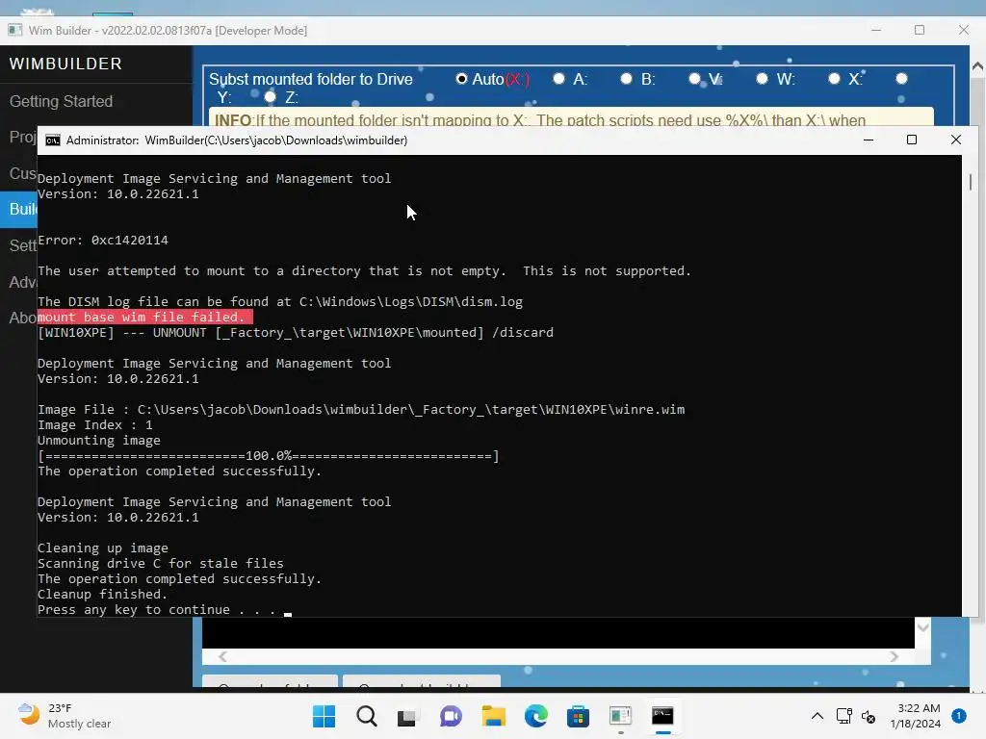
Task: Select drive W: radio button
Action: [x=763, y=79]
